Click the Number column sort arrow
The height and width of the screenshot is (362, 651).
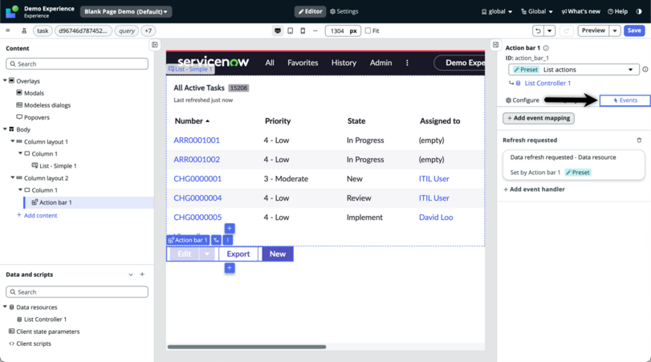(208, 121)
